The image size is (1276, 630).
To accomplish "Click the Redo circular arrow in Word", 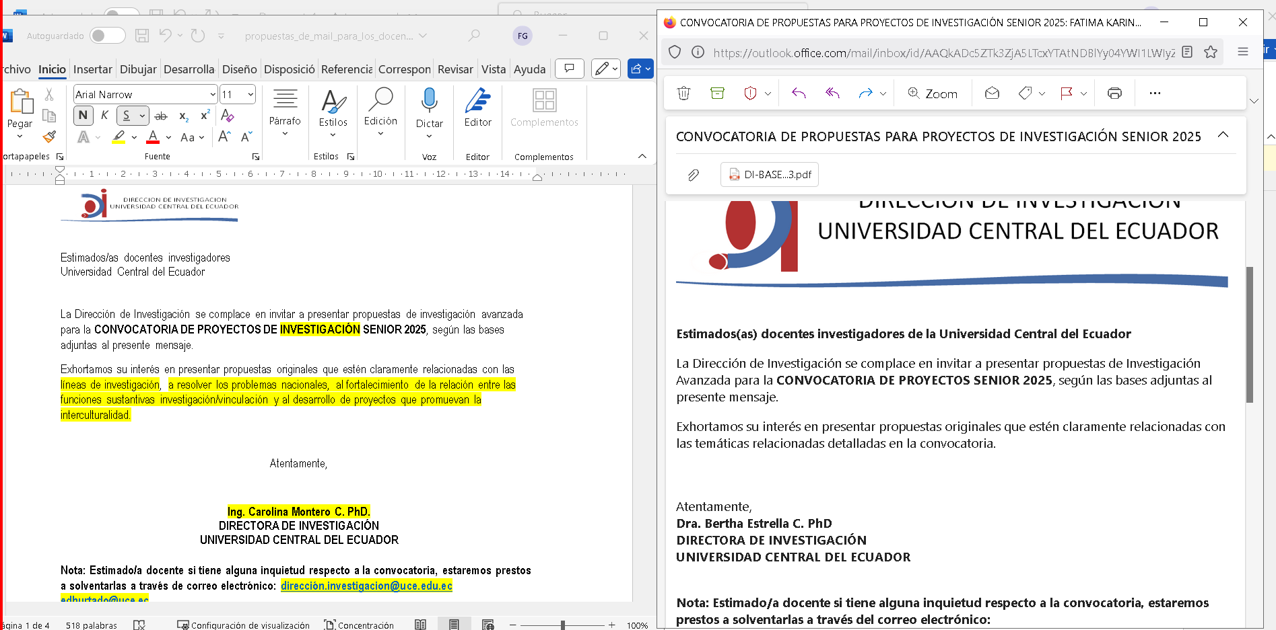I will (197, 36).
